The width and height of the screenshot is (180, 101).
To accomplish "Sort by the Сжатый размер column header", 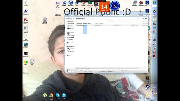I will tap(112, 21).
